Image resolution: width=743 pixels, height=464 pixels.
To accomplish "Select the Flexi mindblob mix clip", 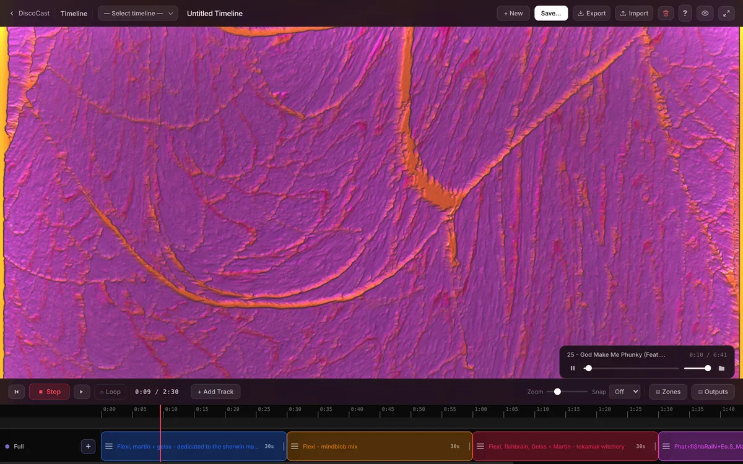I will 380,446.
